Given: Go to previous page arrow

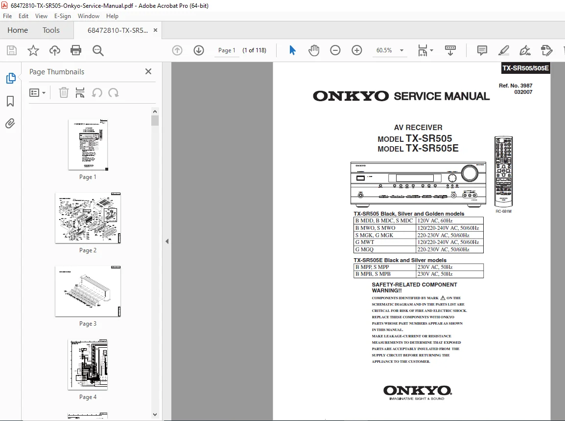Looking at the screenshot, I should point(177,50).
